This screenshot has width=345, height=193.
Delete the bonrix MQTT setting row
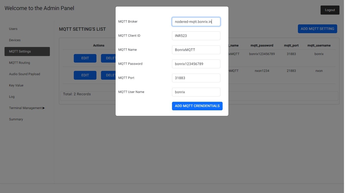click(108, 58)
